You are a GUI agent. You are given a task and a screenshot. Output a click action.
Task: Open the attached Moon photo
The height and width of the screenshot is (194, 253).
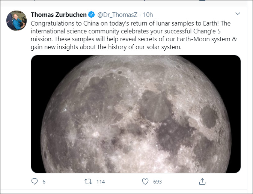click(136, 114)
